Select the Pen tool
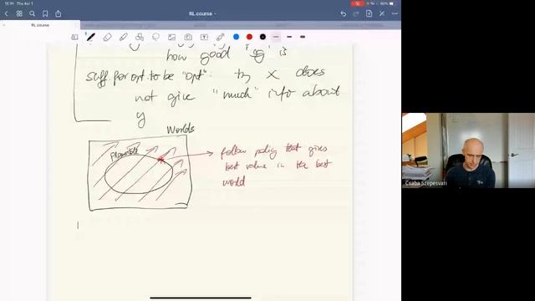 click(90, 37)
